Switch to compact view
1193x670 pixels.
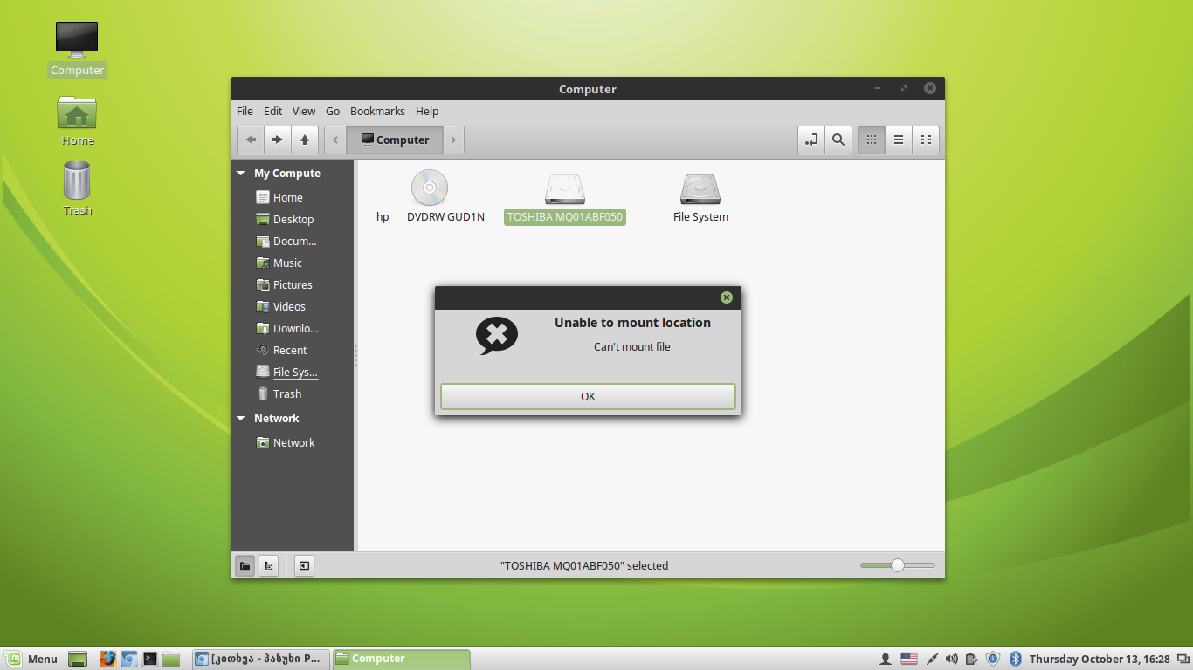pos(926,140)
